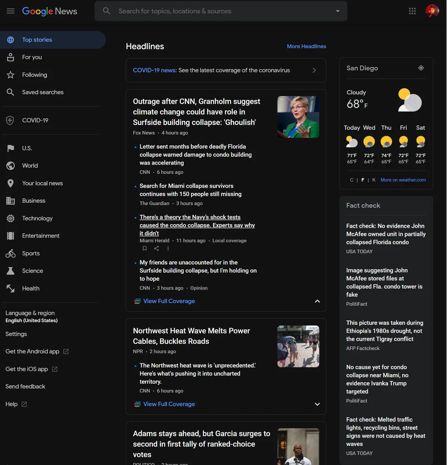The height and width of the screenshot is (465, 447).
Task: Click the Saved searches magnifier icon
Action: pos(11,92)
